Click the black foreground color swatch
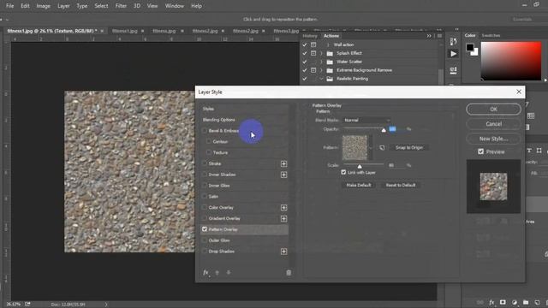The width and height of the screenshot is (548, 308). 470,47
